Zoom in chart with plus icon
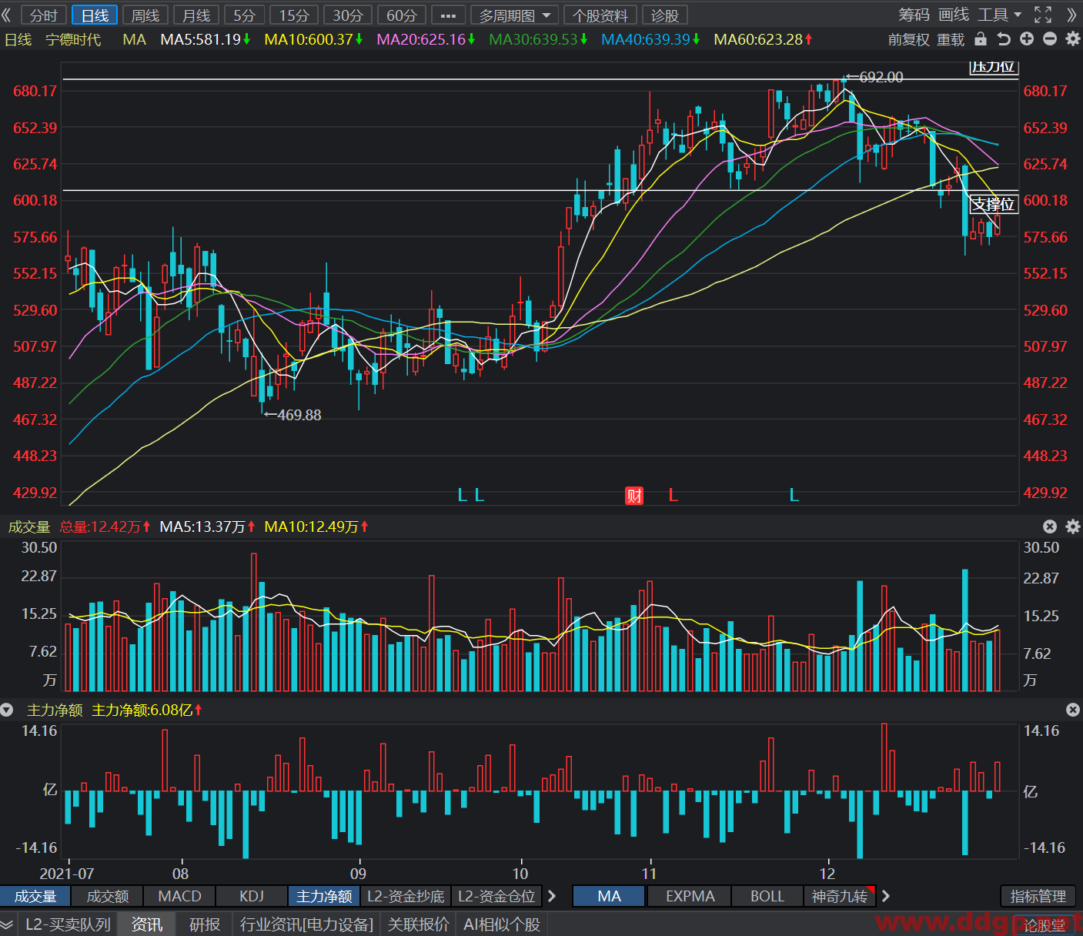 [1027, 39]
